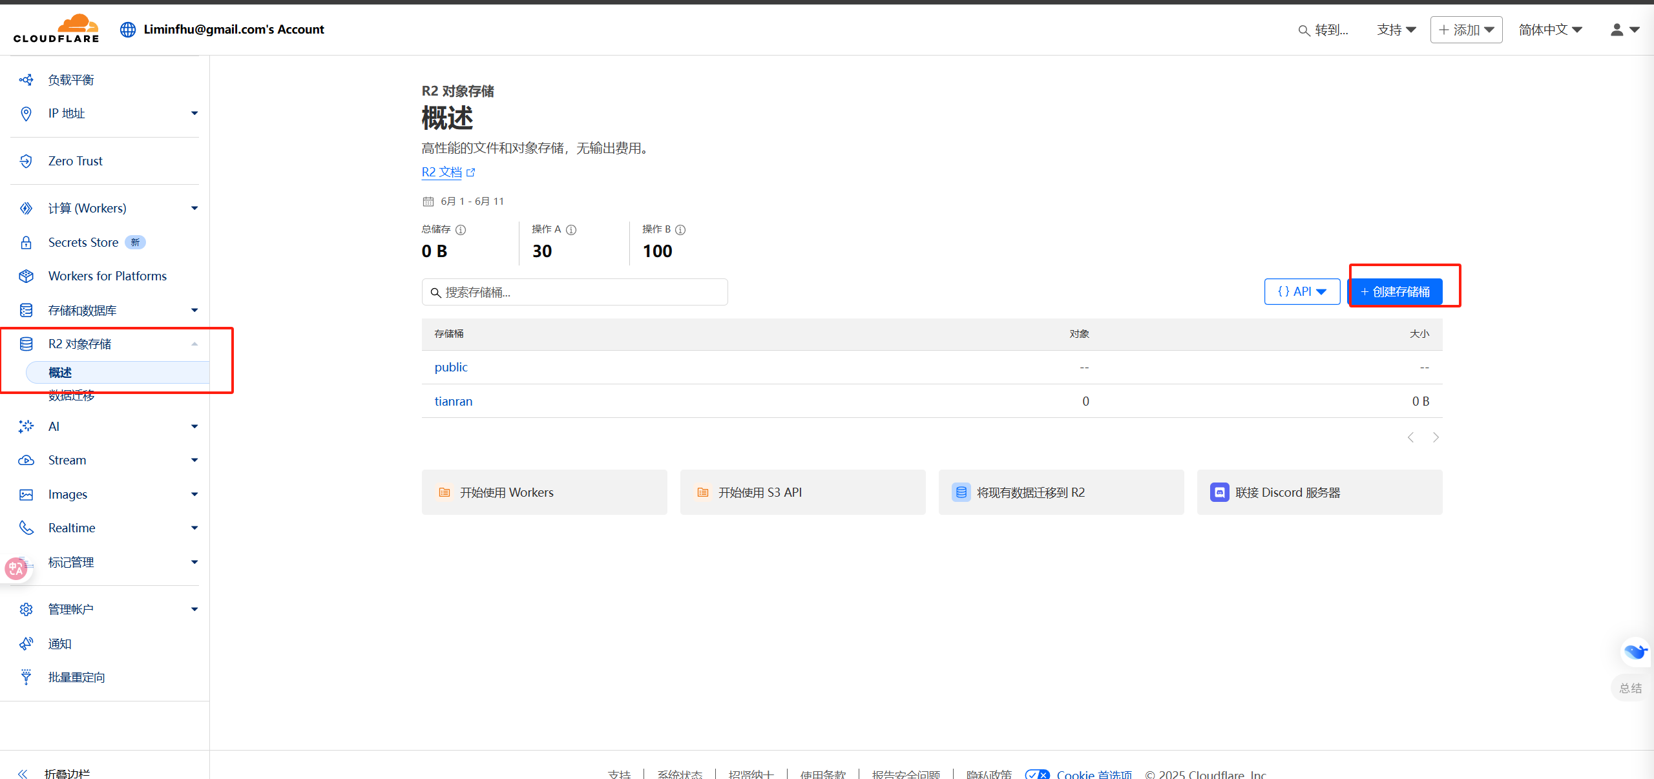Image resolution: width=1654 pixels, height=779 pixels.
Task: Click the info icon next to 总储存
Action: pyautogui.click(x=461, y=230)
